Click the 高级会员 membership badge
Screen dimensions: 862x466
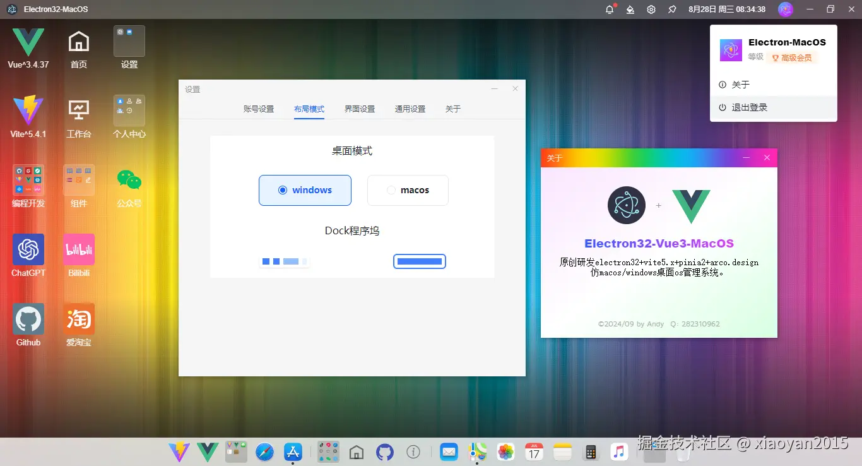(x=791, y=57)
